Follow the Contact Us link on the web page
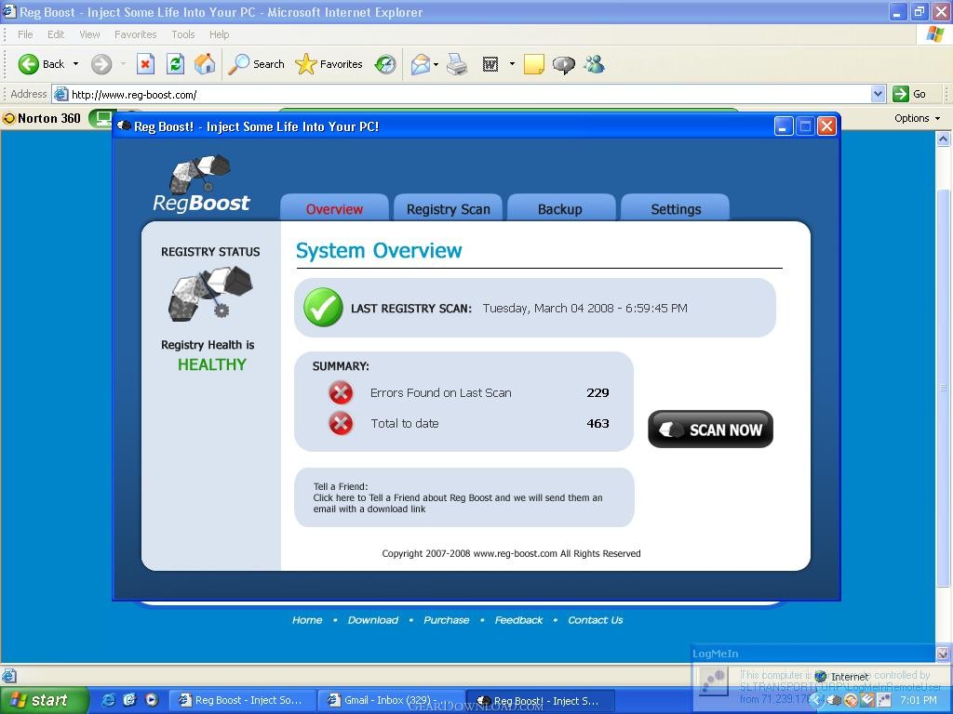The width and height of the screenshot is (953, 714). click(595, 620)
